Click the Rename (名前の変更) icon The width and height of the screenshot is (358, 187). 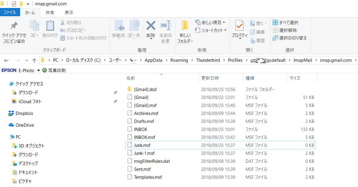point(165,26)
